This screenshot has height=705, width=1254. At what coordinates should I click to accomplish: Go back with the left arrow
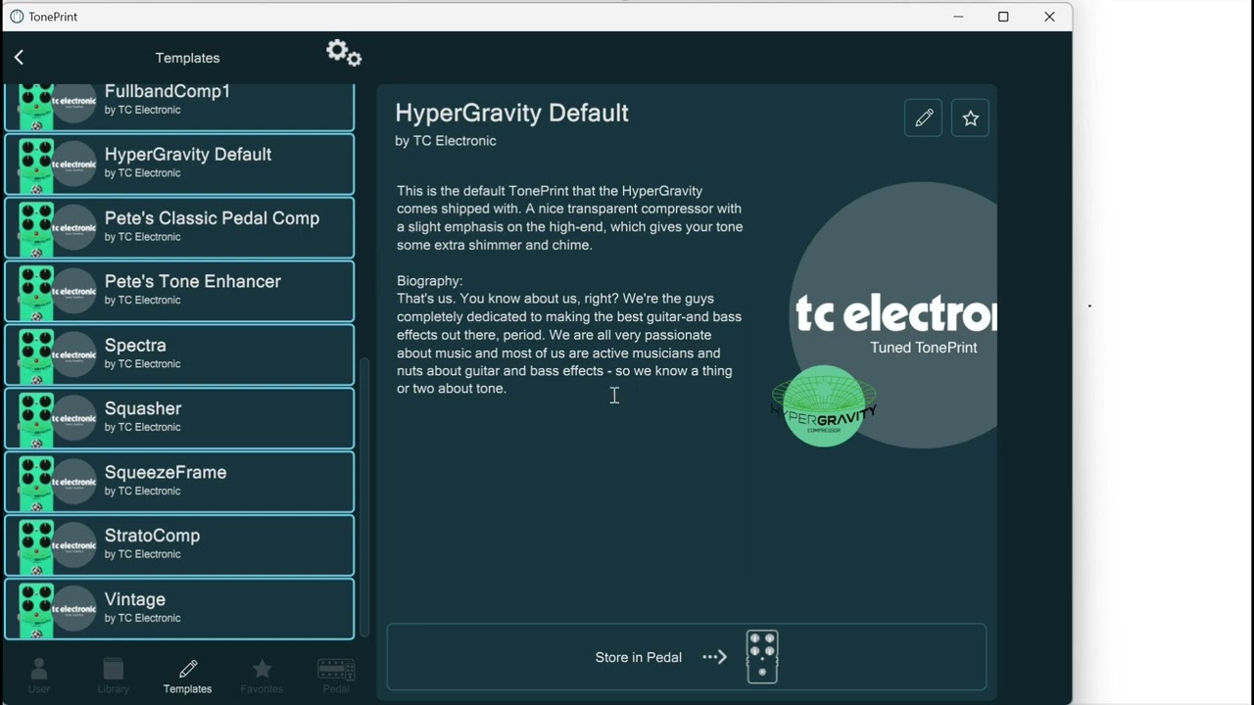[x=19, y=58]
